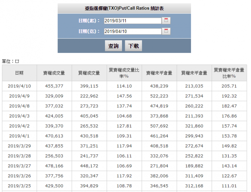Click put open interest 507,692
This screenshot has width=251, height=192.
(x=159, y=126)
